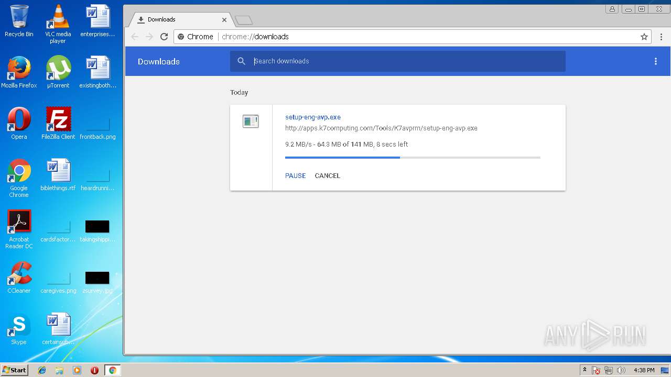Open a new tab in Chrome
Viewport: 671px width, 377px height.
pyautogui.click(x=244, y=20)
